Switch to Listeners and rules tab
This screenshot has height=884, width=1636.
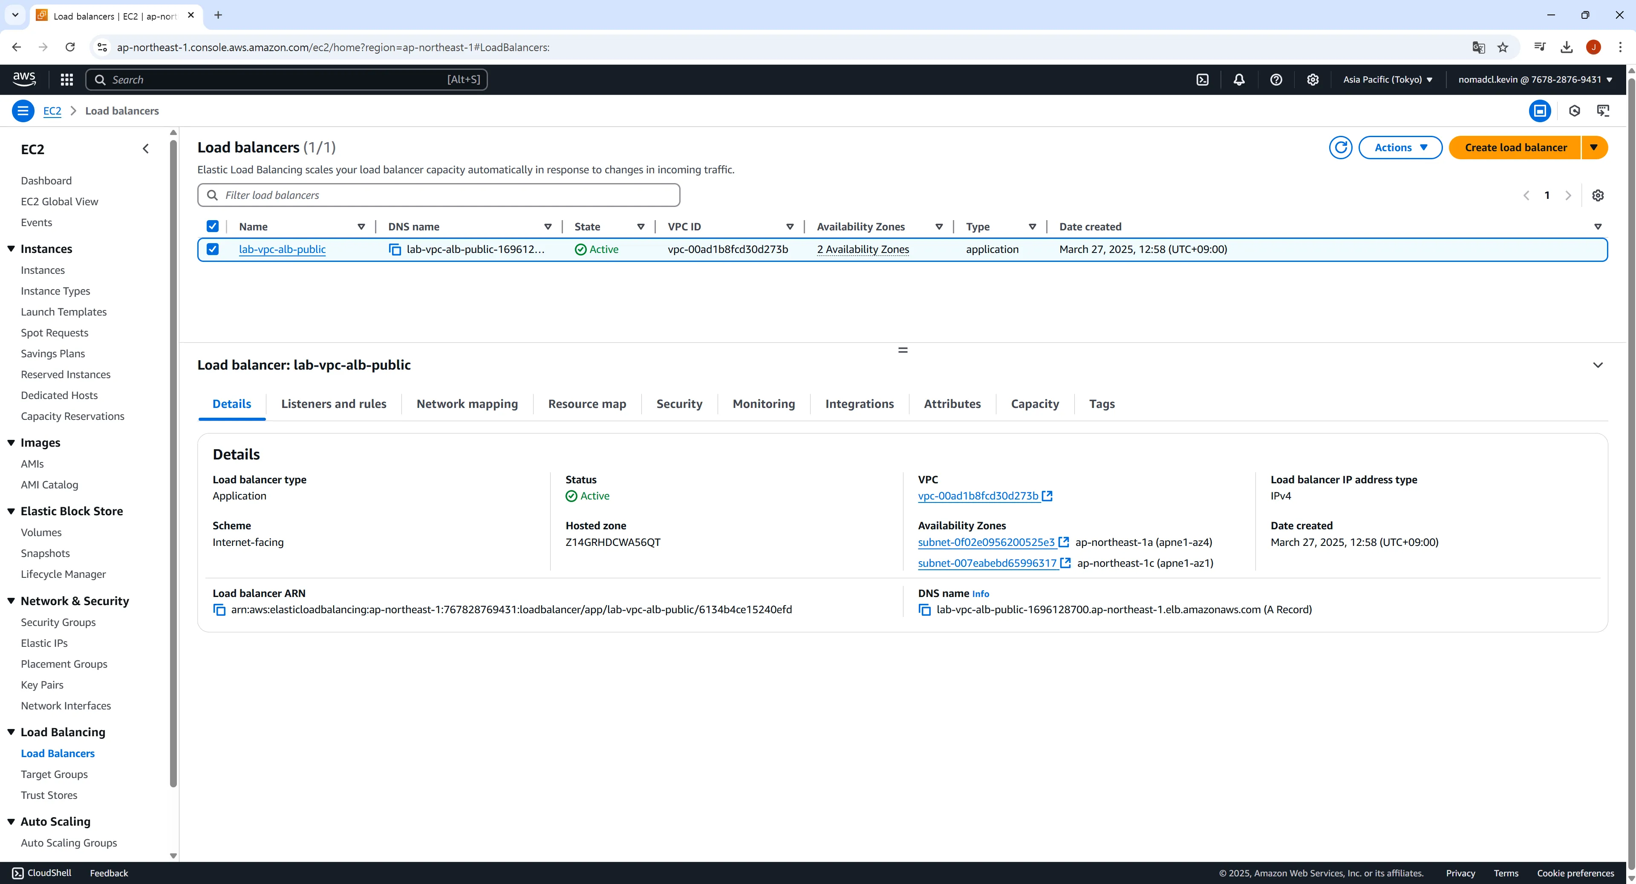[x=333, y=404]
